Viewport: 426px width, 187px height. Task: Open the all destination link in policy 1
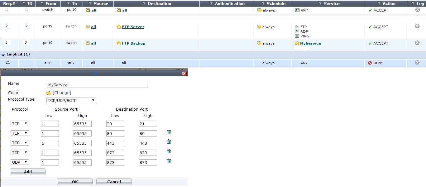[125, 10]
